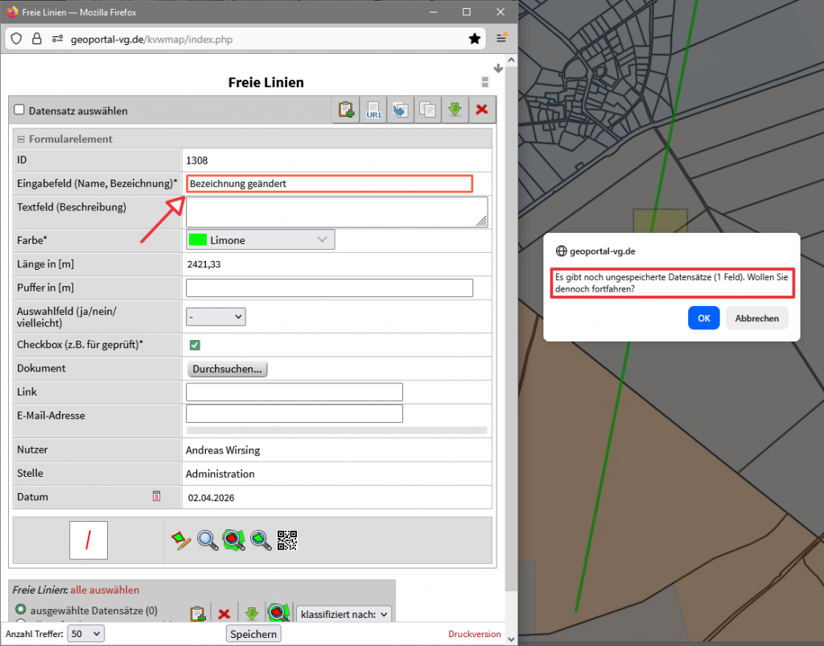
Task: Uncheck the 'Checkbox (z.B. für geprüft)' box
Action: [195, 345]
